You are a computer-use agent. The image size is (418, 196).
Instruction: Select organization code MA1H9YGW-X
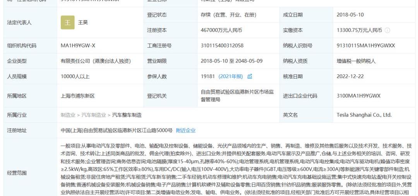pyautogui.click(x=78, y=46)
